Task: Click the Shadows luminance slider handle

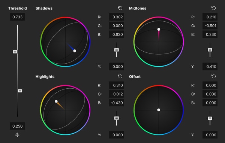Action: (x=117, y=50)
